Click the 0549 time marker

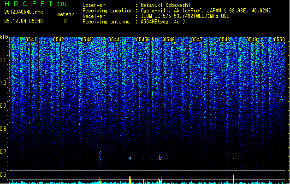[x=252, y=40]
